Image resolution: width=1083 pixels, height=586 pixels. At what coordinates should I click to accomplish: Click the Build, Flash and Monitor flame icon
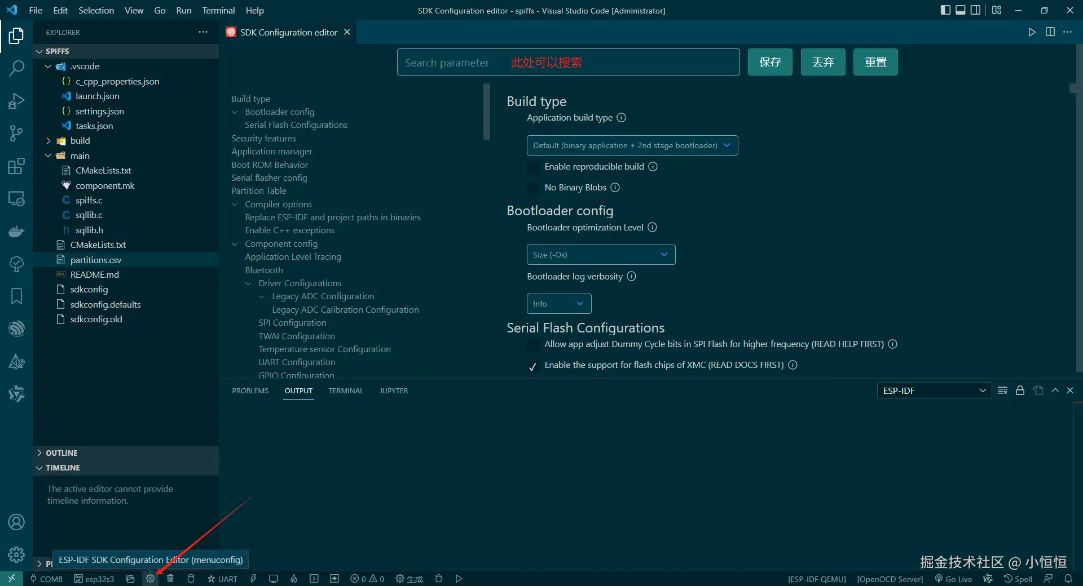click(x=294, y=579)
